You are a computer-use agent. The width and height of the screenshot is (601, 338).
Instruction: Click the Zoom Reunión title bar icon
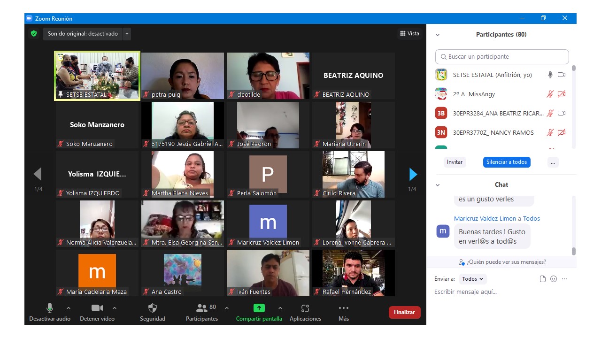click(29, 18)
